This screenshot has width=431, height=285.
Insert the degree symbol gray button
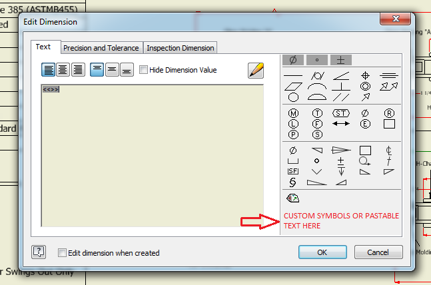coord(317,60)
